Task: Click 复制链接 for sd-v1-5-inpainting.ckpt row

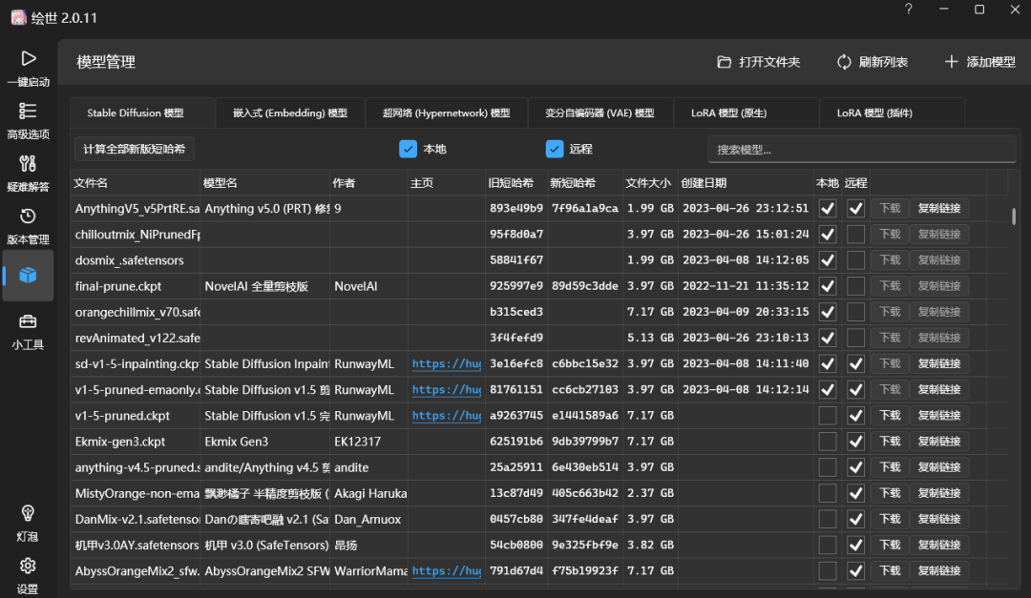Action: pyautogui.click(x=939, y=363)
